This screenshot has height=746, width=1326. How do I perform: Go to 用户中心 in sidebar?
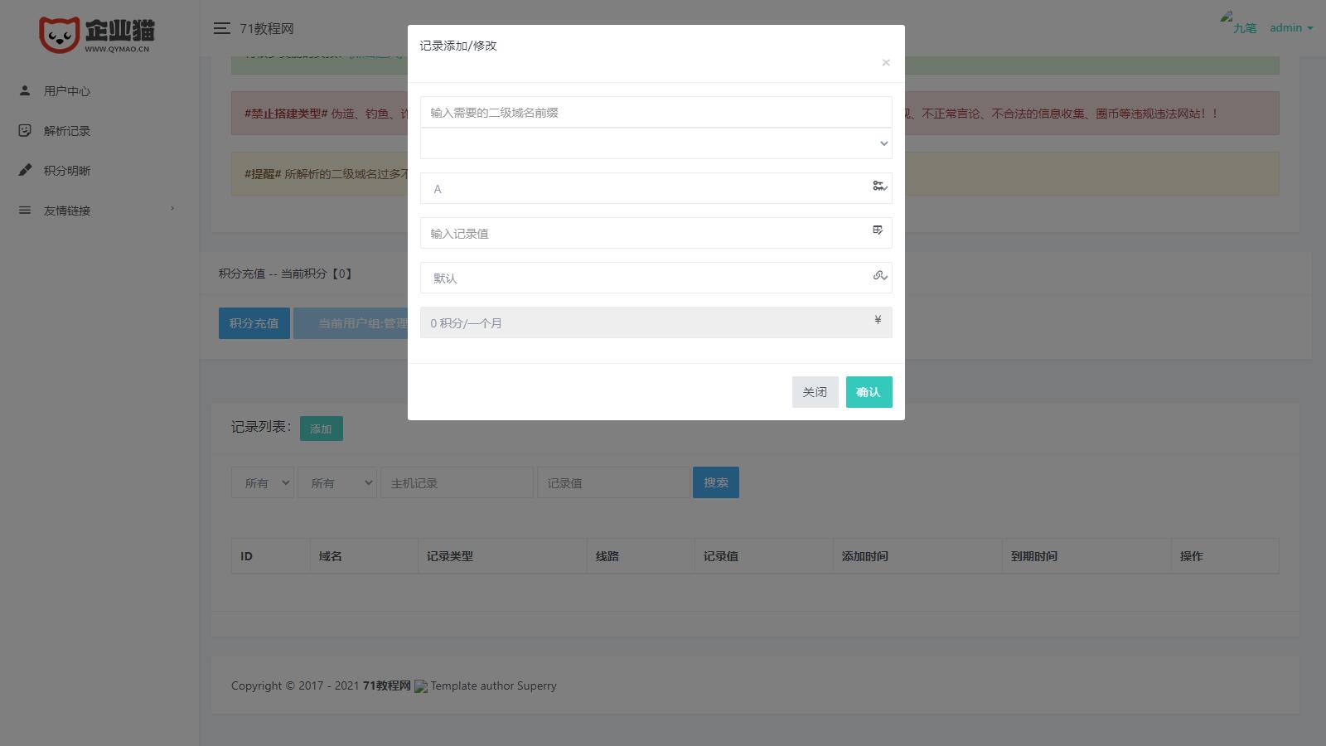click(x=67, y=91)
